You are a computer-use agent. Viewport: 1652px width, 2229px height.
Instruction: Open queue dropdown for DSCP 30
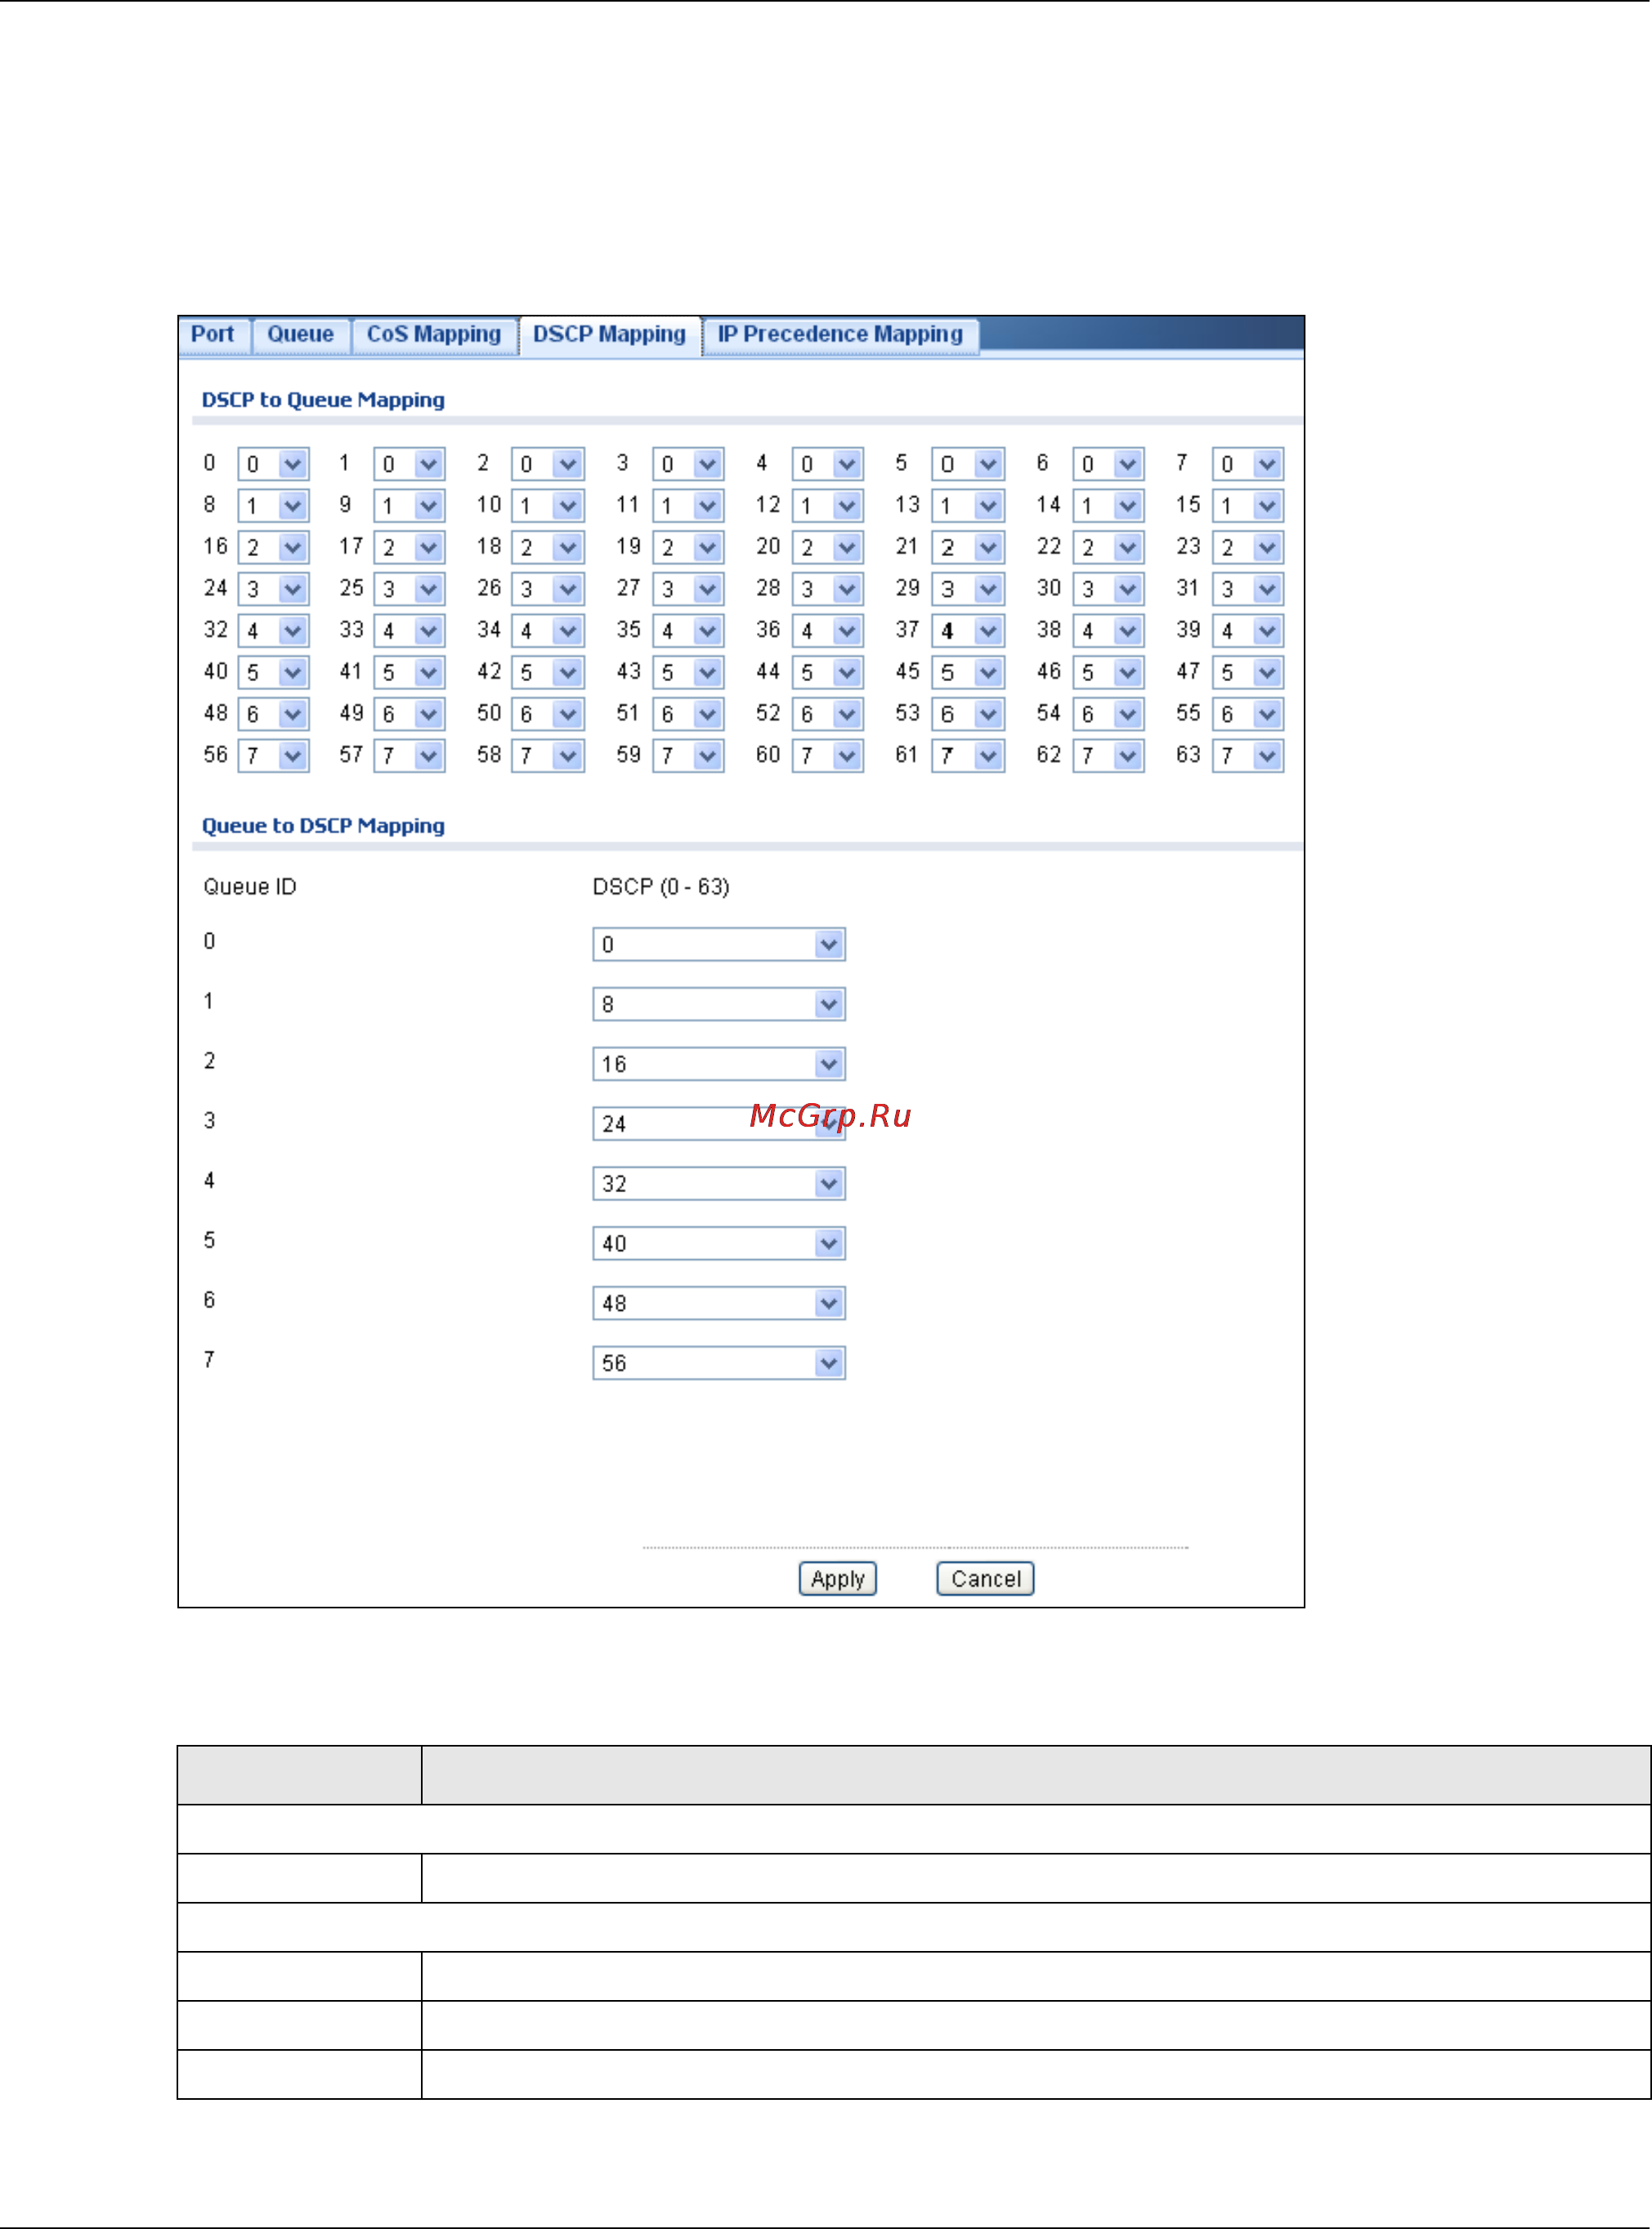coord(1108,590)
